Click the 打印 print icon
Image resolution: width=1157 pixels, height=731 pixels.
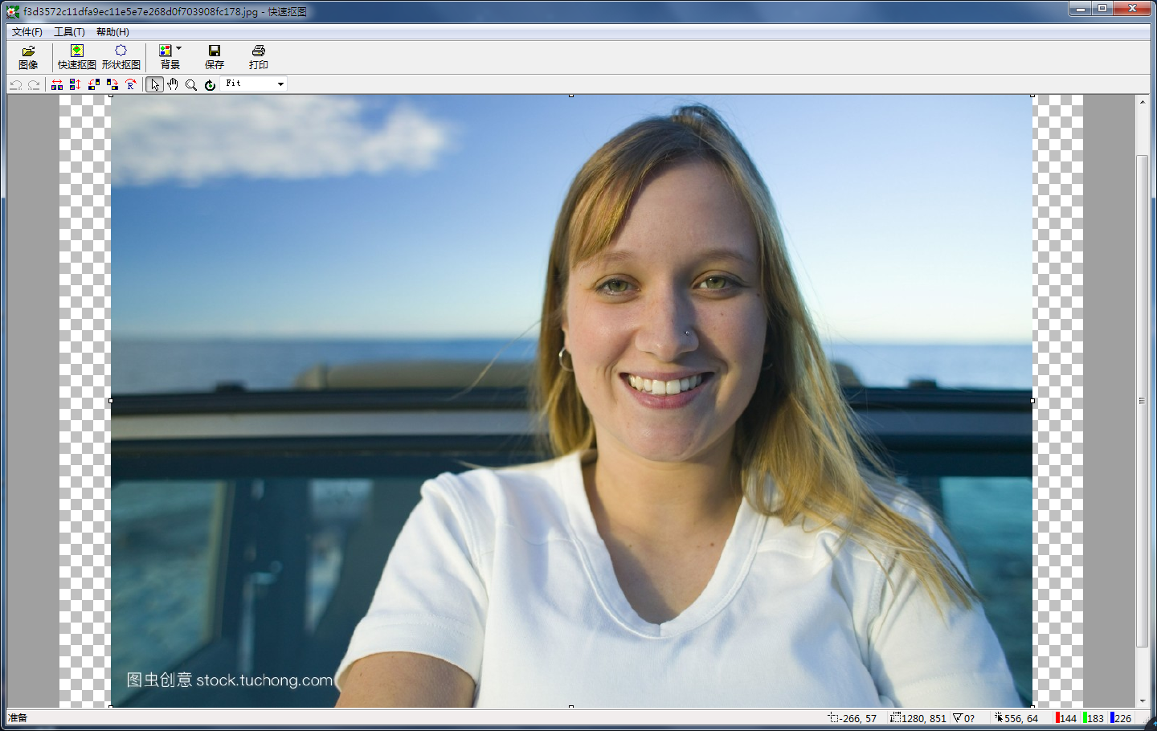[x=258, y=57]
